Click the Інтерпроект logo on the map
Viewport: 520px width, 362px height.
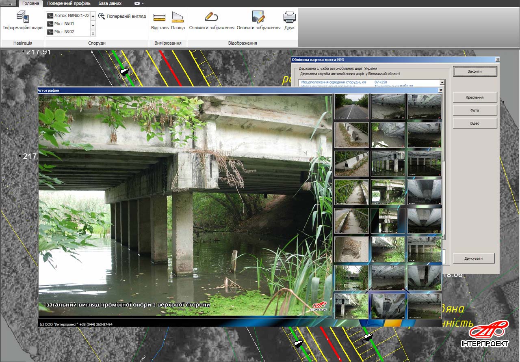(x=485, y=334)
